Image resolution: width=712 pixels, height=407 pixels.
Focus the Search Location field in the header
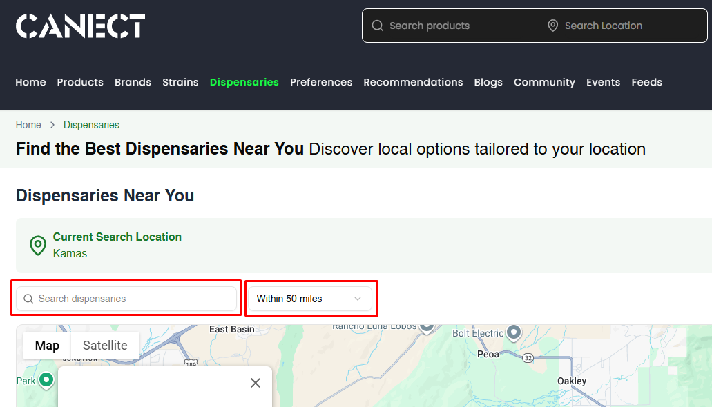622,26
